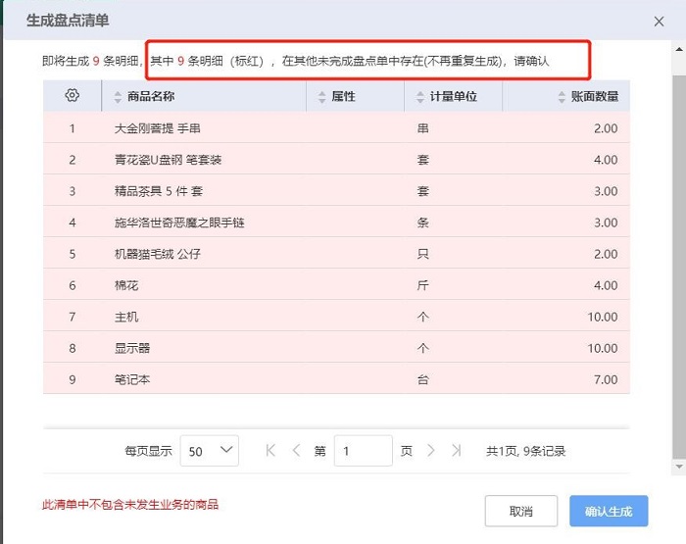The image size is (686, 544).
Task: Go to first page icon
Action: [270, 450]
